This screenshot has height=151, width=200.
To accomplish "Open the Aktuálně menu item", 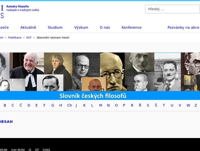I will [28, 27].
